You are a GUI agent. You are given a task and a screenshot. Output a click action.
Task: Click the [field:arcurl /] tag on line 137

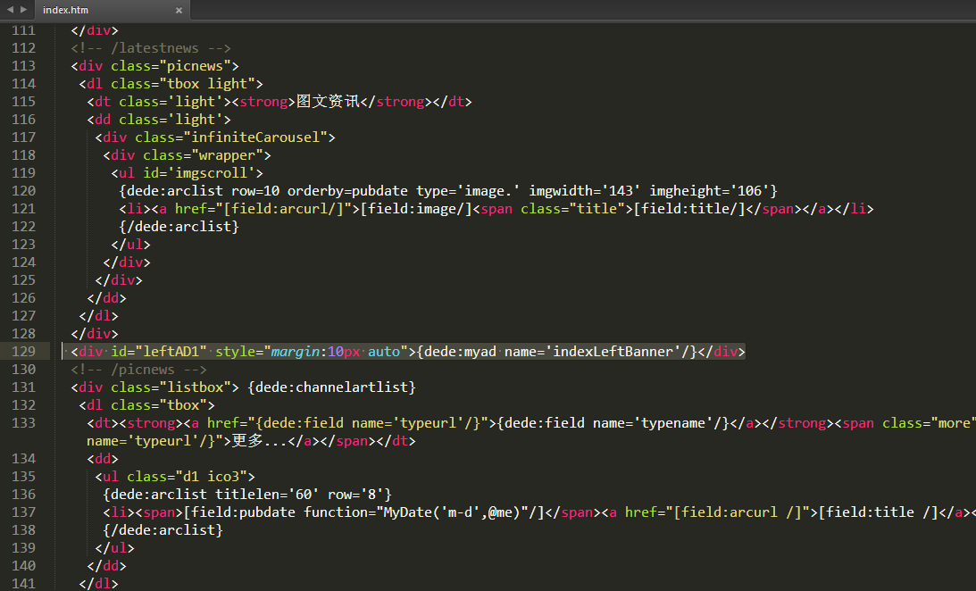pos(742,512)
